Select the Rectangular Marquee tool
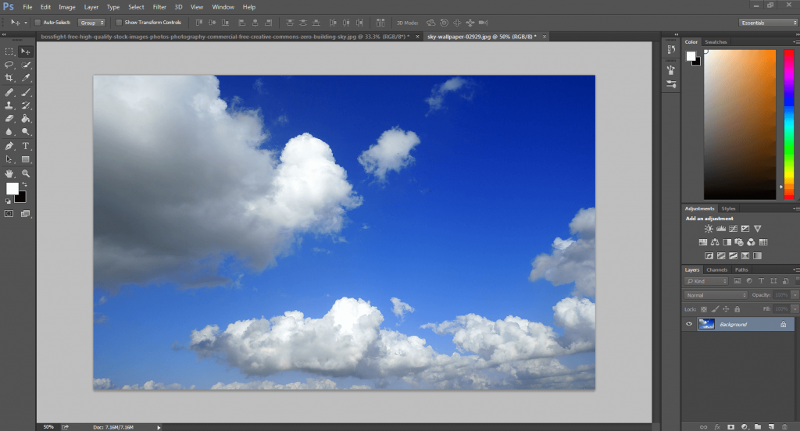800x431 pixels. tap(9, 52)
